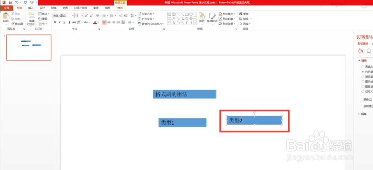Expand the Line (线条) section
Image resolution: width=373 pixels, height=170 pixels.
tap(359, 114)
